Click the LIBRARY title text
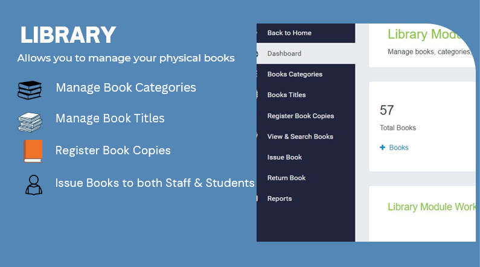480x267 pixels. pos(68,34)
